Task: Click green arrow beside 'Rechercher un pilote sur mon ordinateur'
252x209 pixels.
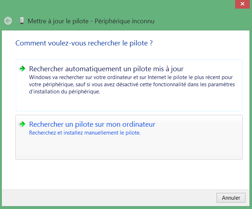Action: 22,124
